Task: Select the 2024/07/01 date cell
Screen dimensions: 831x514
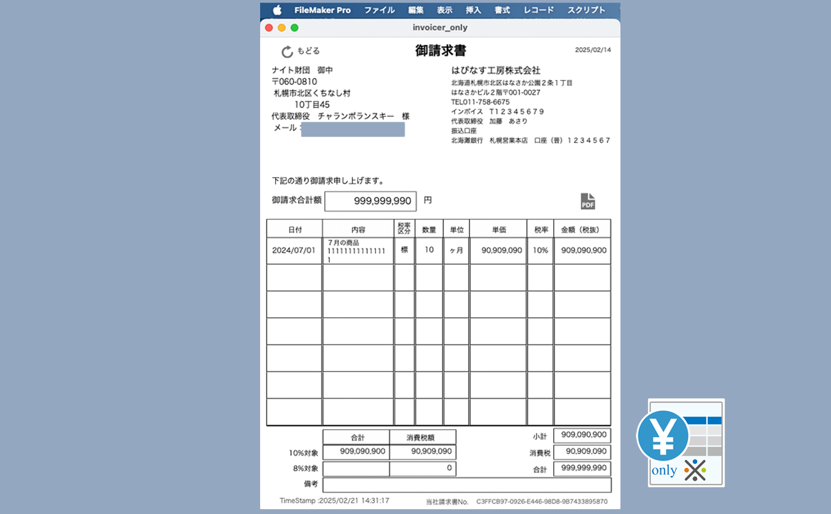Action: point(294,251)
